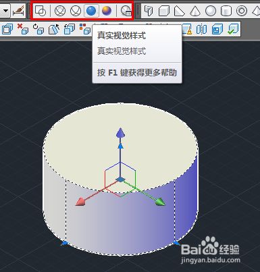The width and height of the screenshot is (260, 272).
Task: Activate the Rotate Faces tool
Action: (x=38, y=29)
